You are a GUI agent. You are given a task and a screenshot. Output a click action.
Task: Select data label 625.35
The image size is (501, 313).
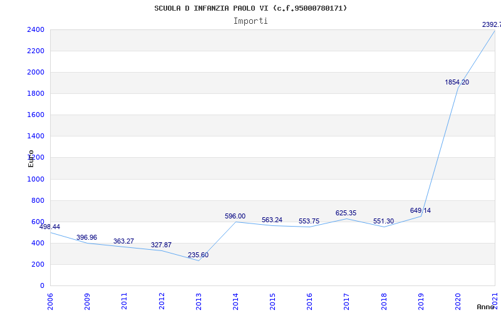click(346, 213)
